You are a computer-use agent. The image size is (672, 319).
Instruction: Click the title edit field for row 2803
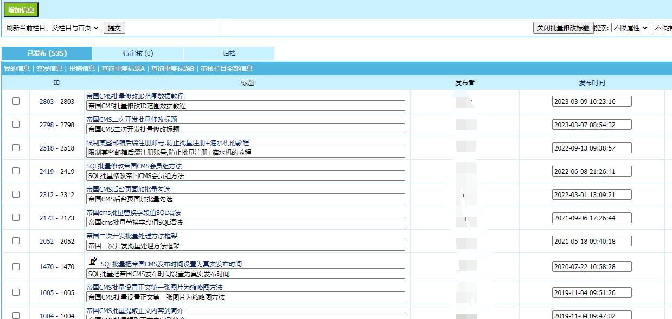pyautogui.click(x=246, y=106)
